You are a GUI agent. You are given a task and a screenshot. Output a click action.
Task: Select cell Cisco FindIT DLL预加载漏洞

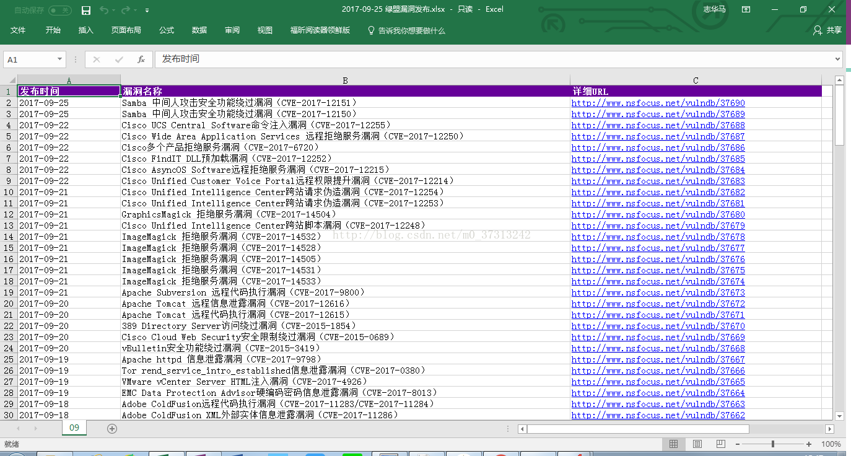pos(345,159)
